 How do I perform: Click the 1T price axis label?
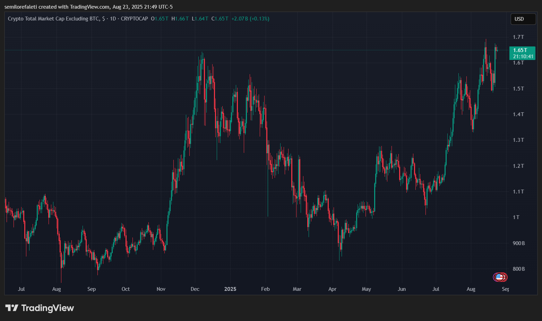(516, 217)
